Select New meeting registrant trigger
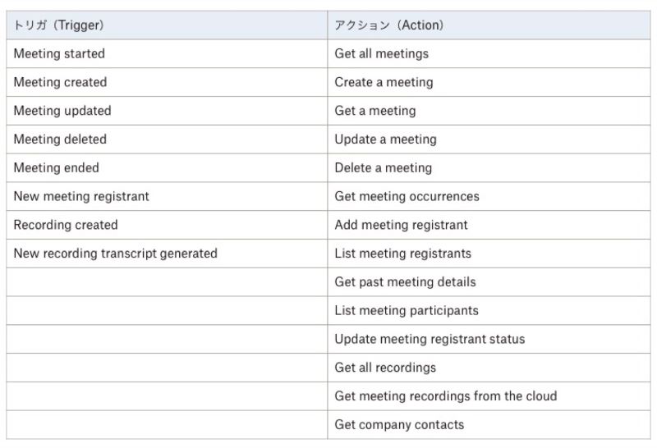Viewport: 657px width, 448px height. tap(167, 196)
